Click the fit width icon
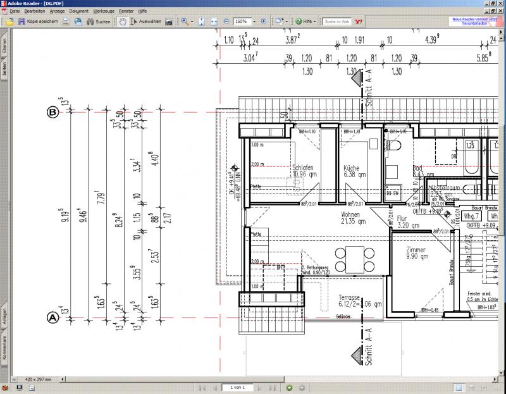The height and width of the screenshot is (394, 506). (x=214, y=22)
